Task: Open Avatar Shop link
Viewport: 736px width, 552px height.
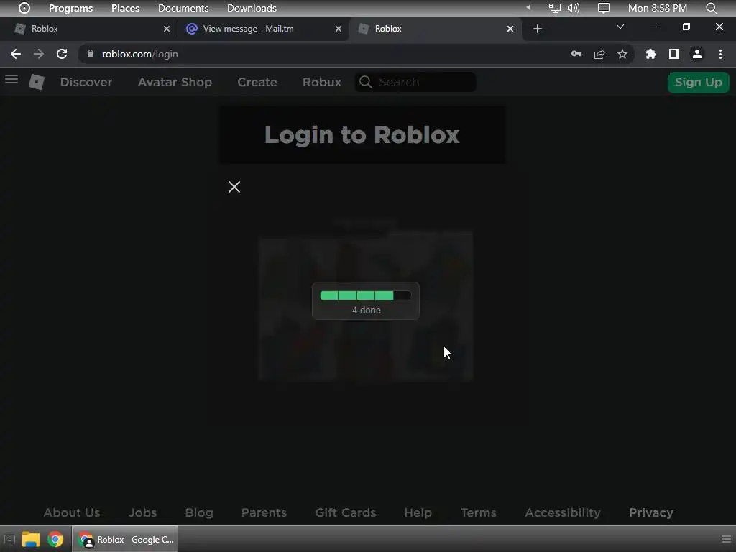Action: point(175,82)
